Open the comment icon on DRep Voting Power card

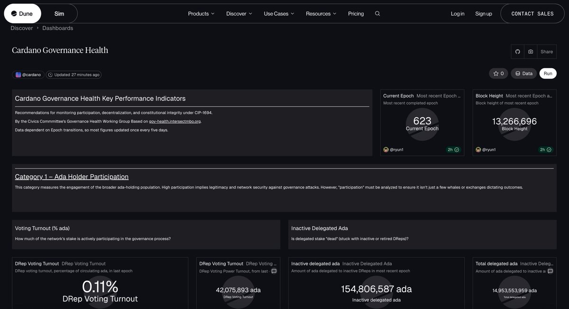(274, 271)
